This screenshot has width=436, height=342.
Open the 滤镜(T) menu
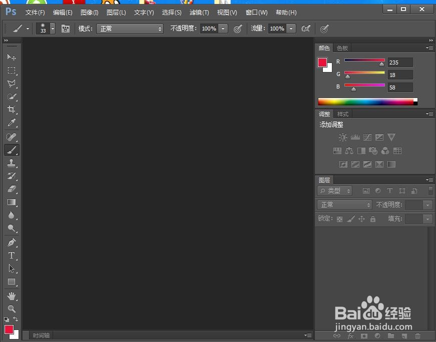tap(199, 12)
